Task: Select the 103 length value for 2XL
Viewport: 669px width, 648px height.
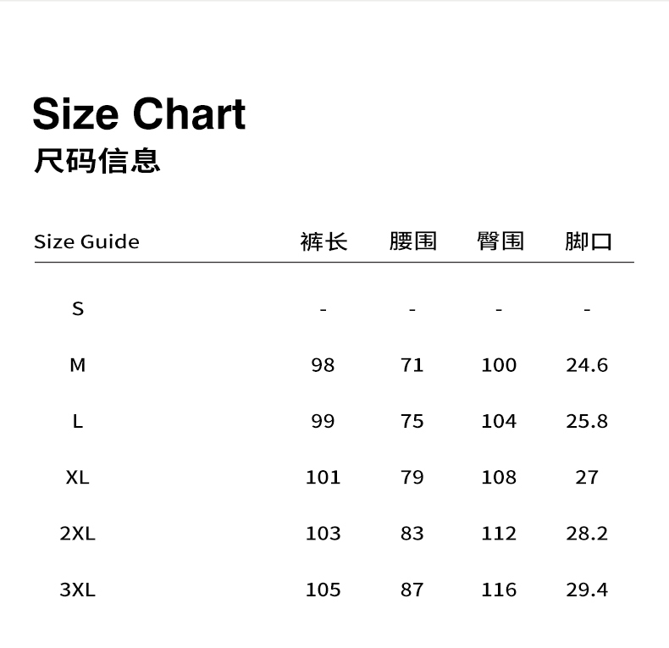Action: (323, 534)
